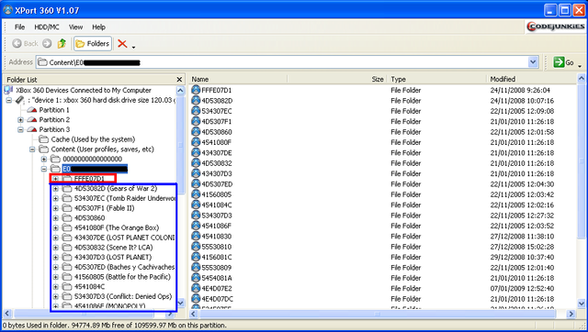Click the 4541086F folder icon in file list
This screenshot has height=332, width=588.
point(196,226)
